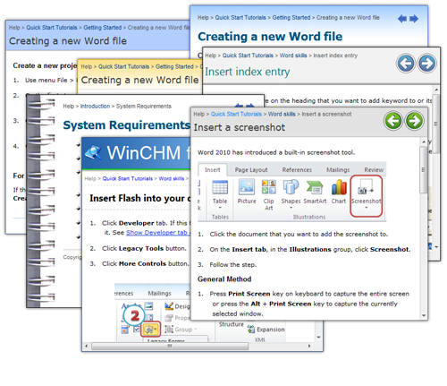
Task: Click 'Word 2010 has introduced a built-in screenshot tool.'
Action: (276, 152)
